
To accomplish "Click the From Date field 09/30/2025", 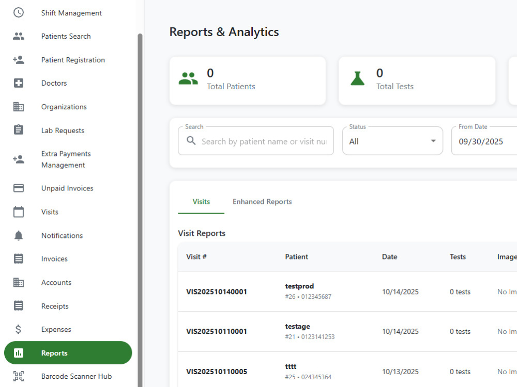I will point(484,141).
